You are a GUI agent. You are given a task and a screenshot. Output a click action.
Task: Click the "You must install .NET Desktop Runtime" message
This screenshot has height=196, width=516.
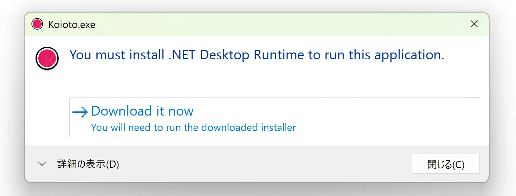pyautogui.click(x=257, y=55)
